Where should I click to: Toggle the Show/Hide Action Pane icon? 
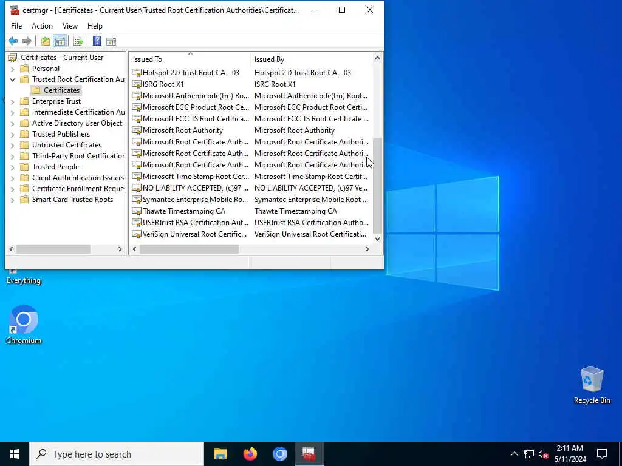(x=111, y=41)
